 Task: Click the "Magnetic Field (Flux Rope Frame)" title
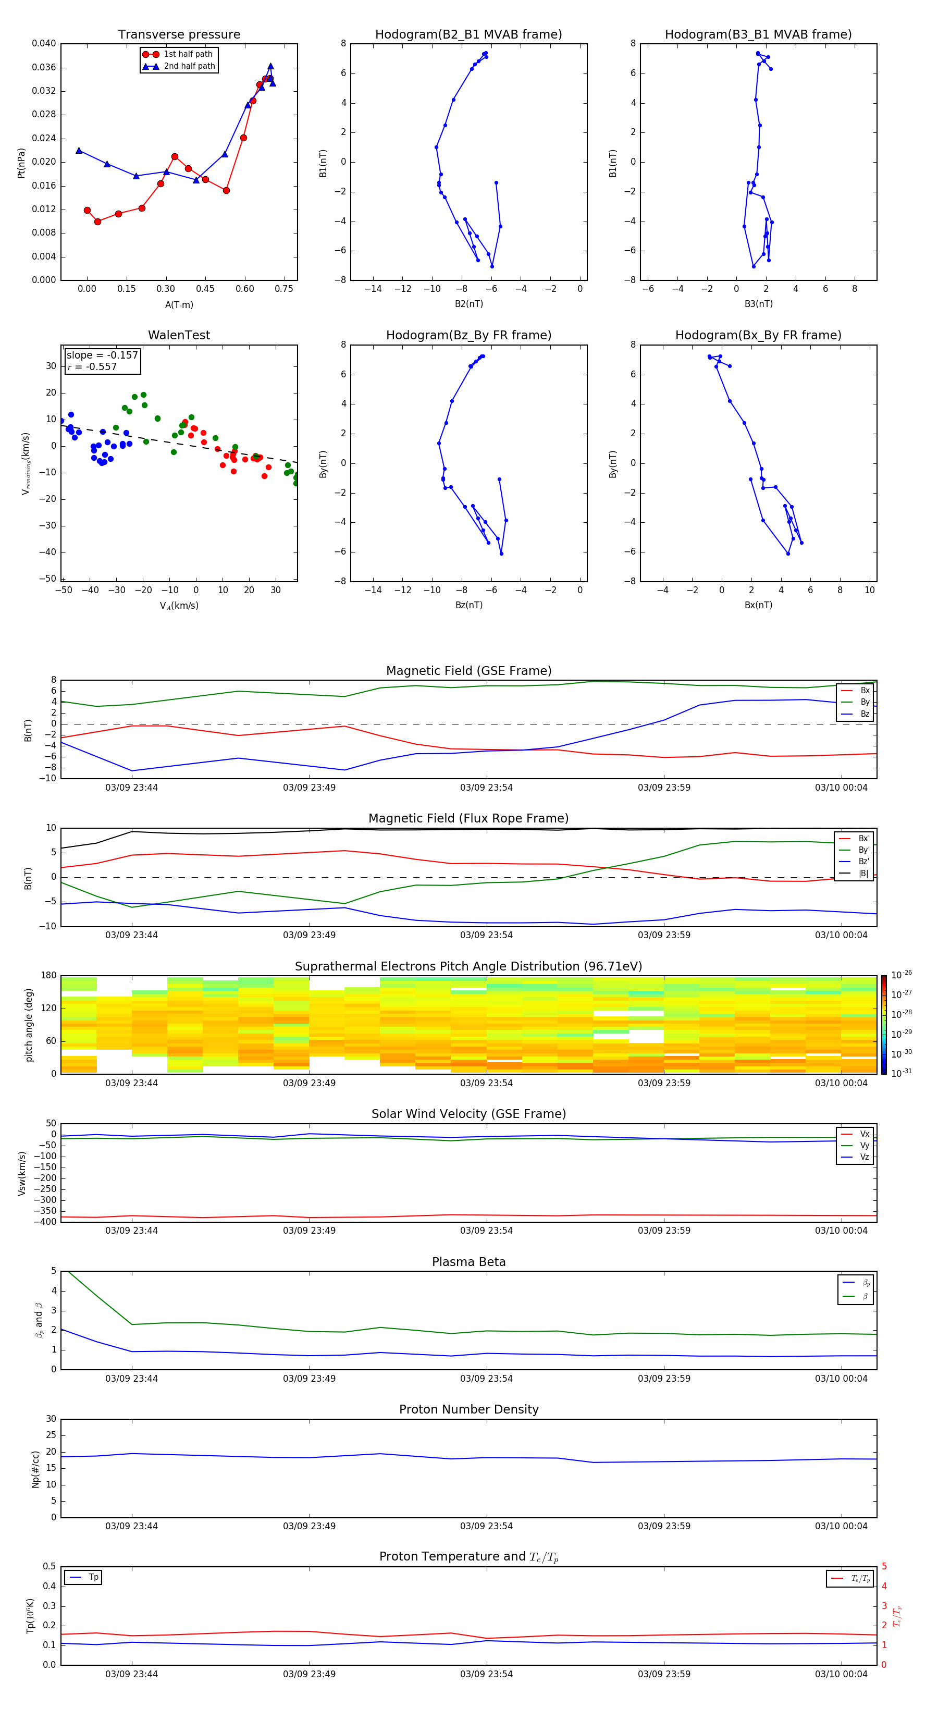pyautogui.click(x=468, y=819)
